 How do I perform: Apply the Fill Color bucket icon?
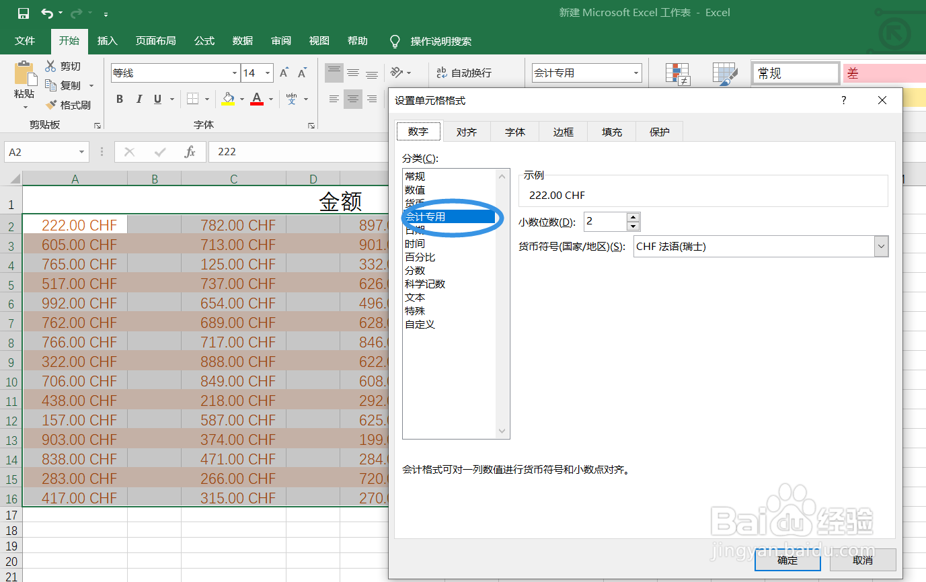[x=227, y=98]
